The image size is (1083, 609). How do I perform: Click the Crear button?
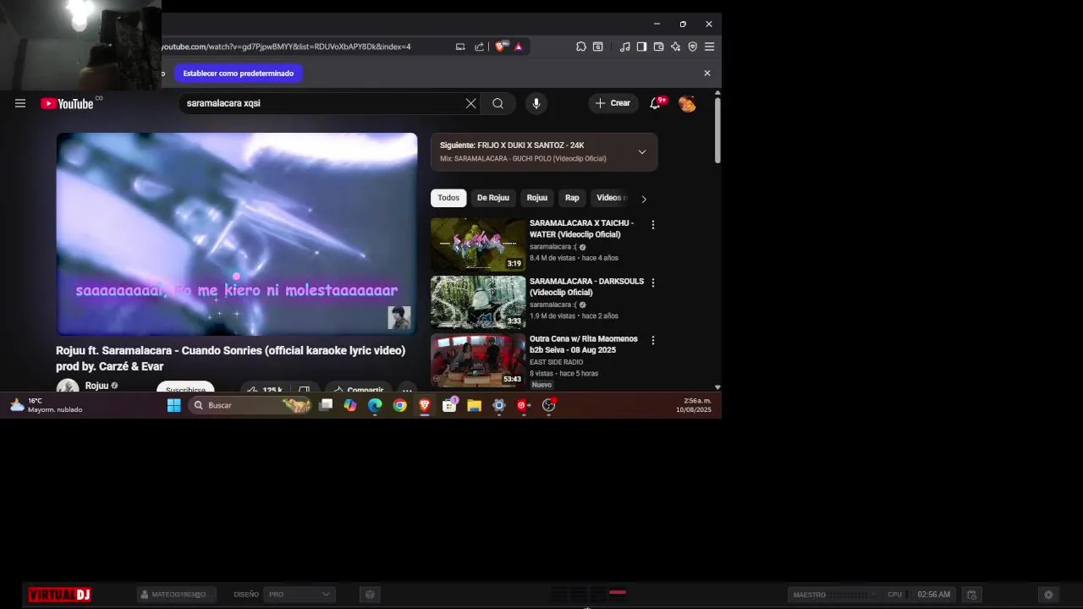[613, 103]
